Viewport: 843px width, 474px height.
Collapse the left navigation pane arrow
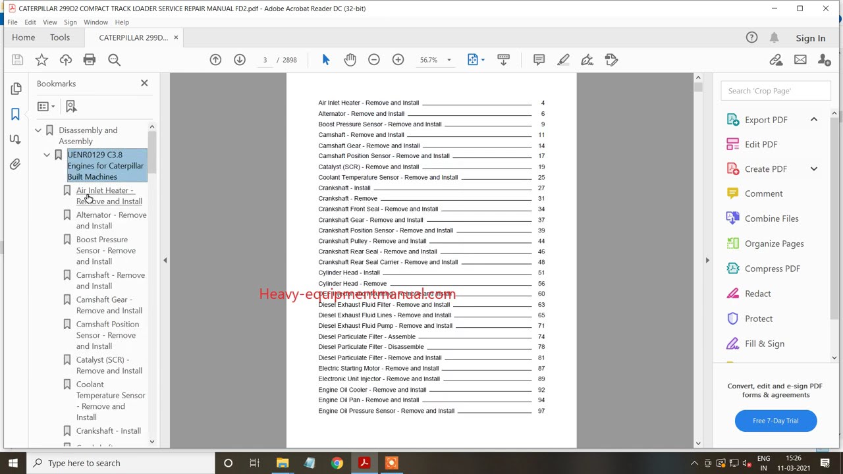pos(165,261)
